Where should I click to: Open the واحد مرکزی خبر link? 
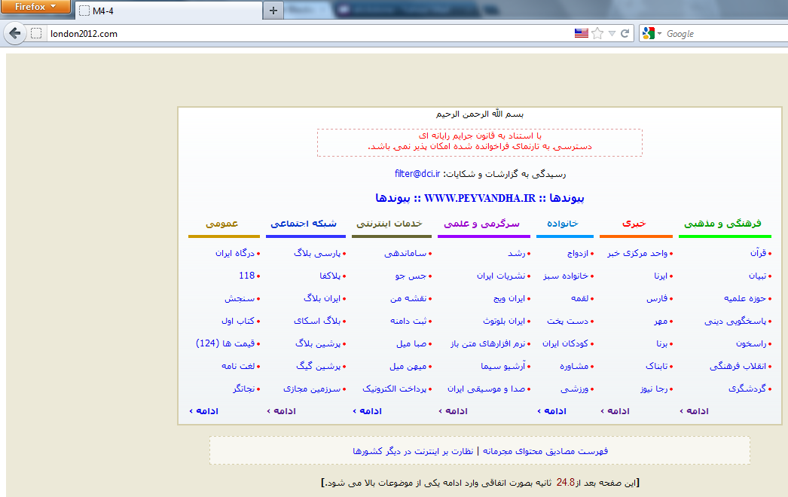[637, 253]
